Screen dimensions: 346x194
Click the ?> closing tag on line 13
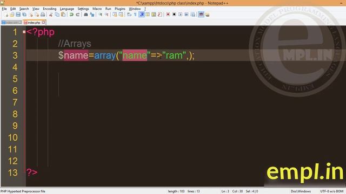[x=32, y=172]
